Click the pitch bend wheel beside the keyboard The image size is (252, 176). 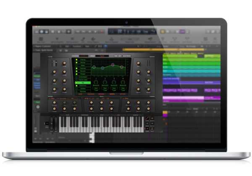tap(52, 123)
